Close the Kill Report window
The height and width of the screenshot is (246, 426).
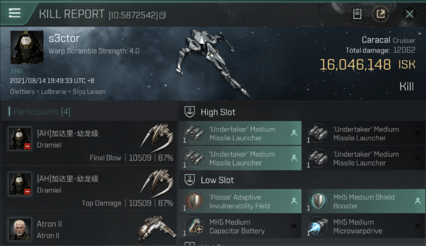point(409,14)
